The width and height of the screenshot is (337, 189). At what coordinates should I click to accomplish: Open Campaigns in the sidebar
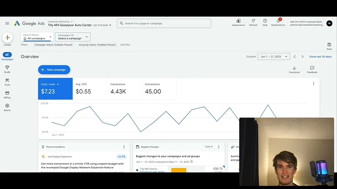click(7, 56)
